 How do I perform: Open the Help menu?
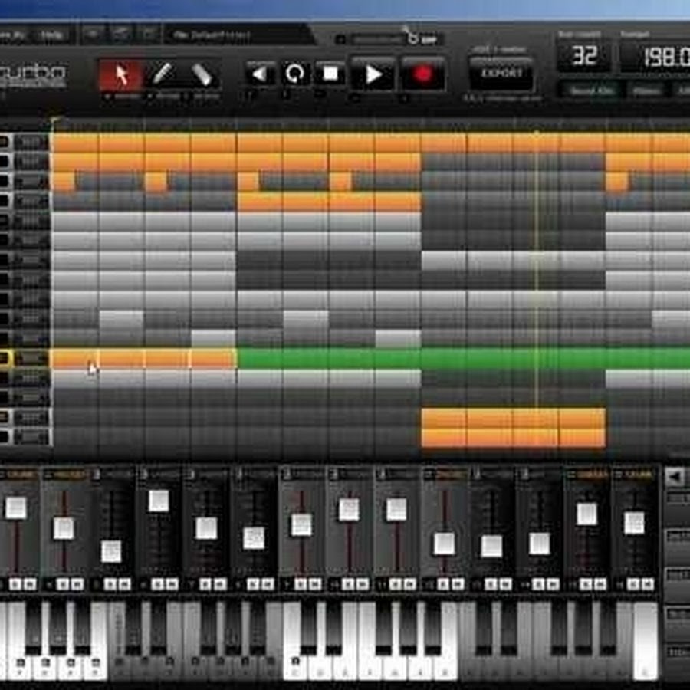pos(52,34)
